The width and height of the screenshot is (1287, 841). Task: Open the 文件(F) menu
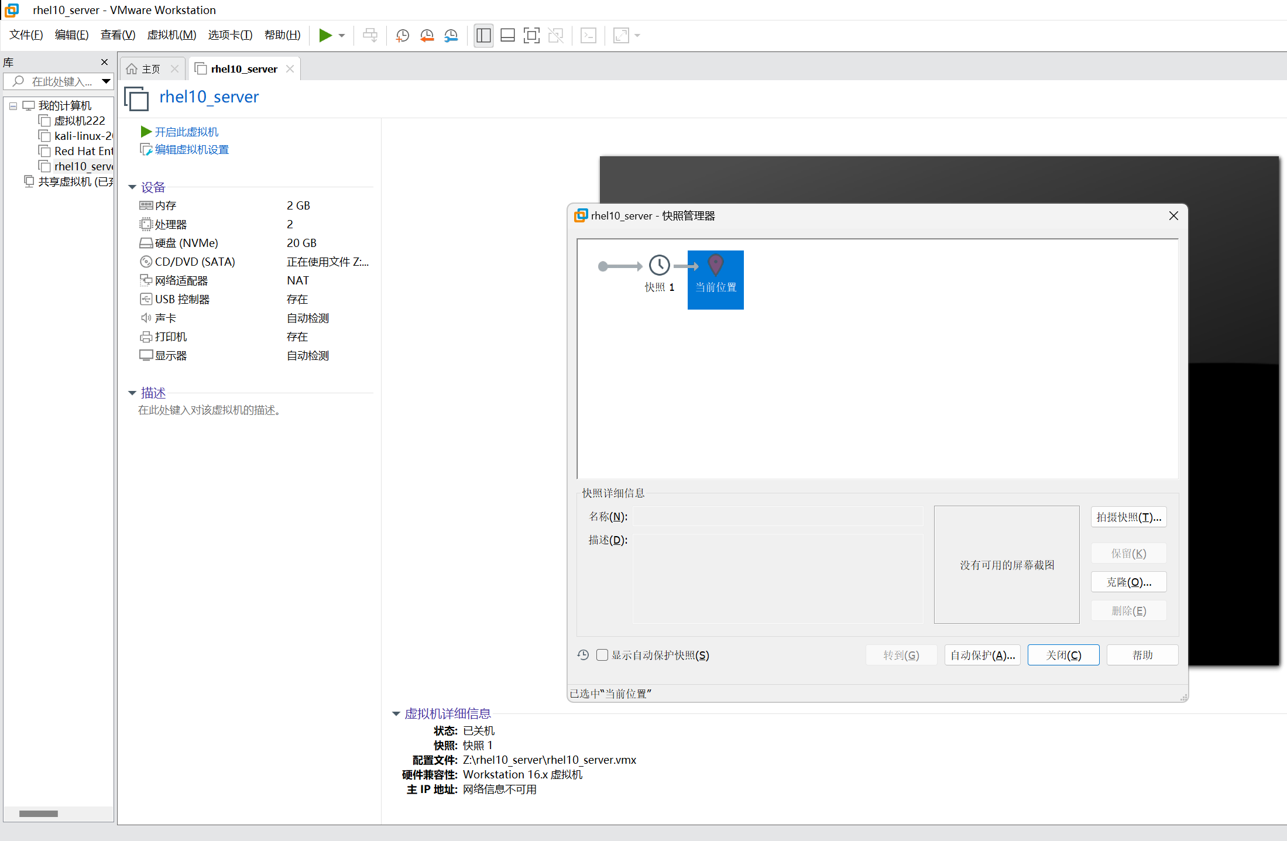coord(26,35)
